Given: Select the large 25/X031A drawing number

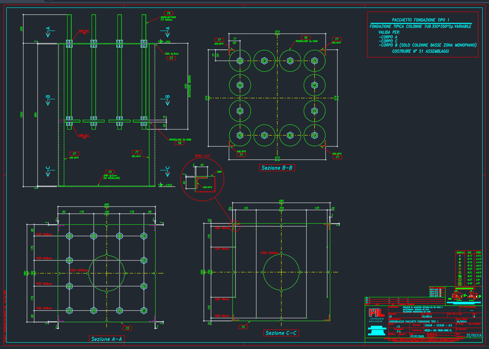Looking at the screenshot, I should (473, 335).
